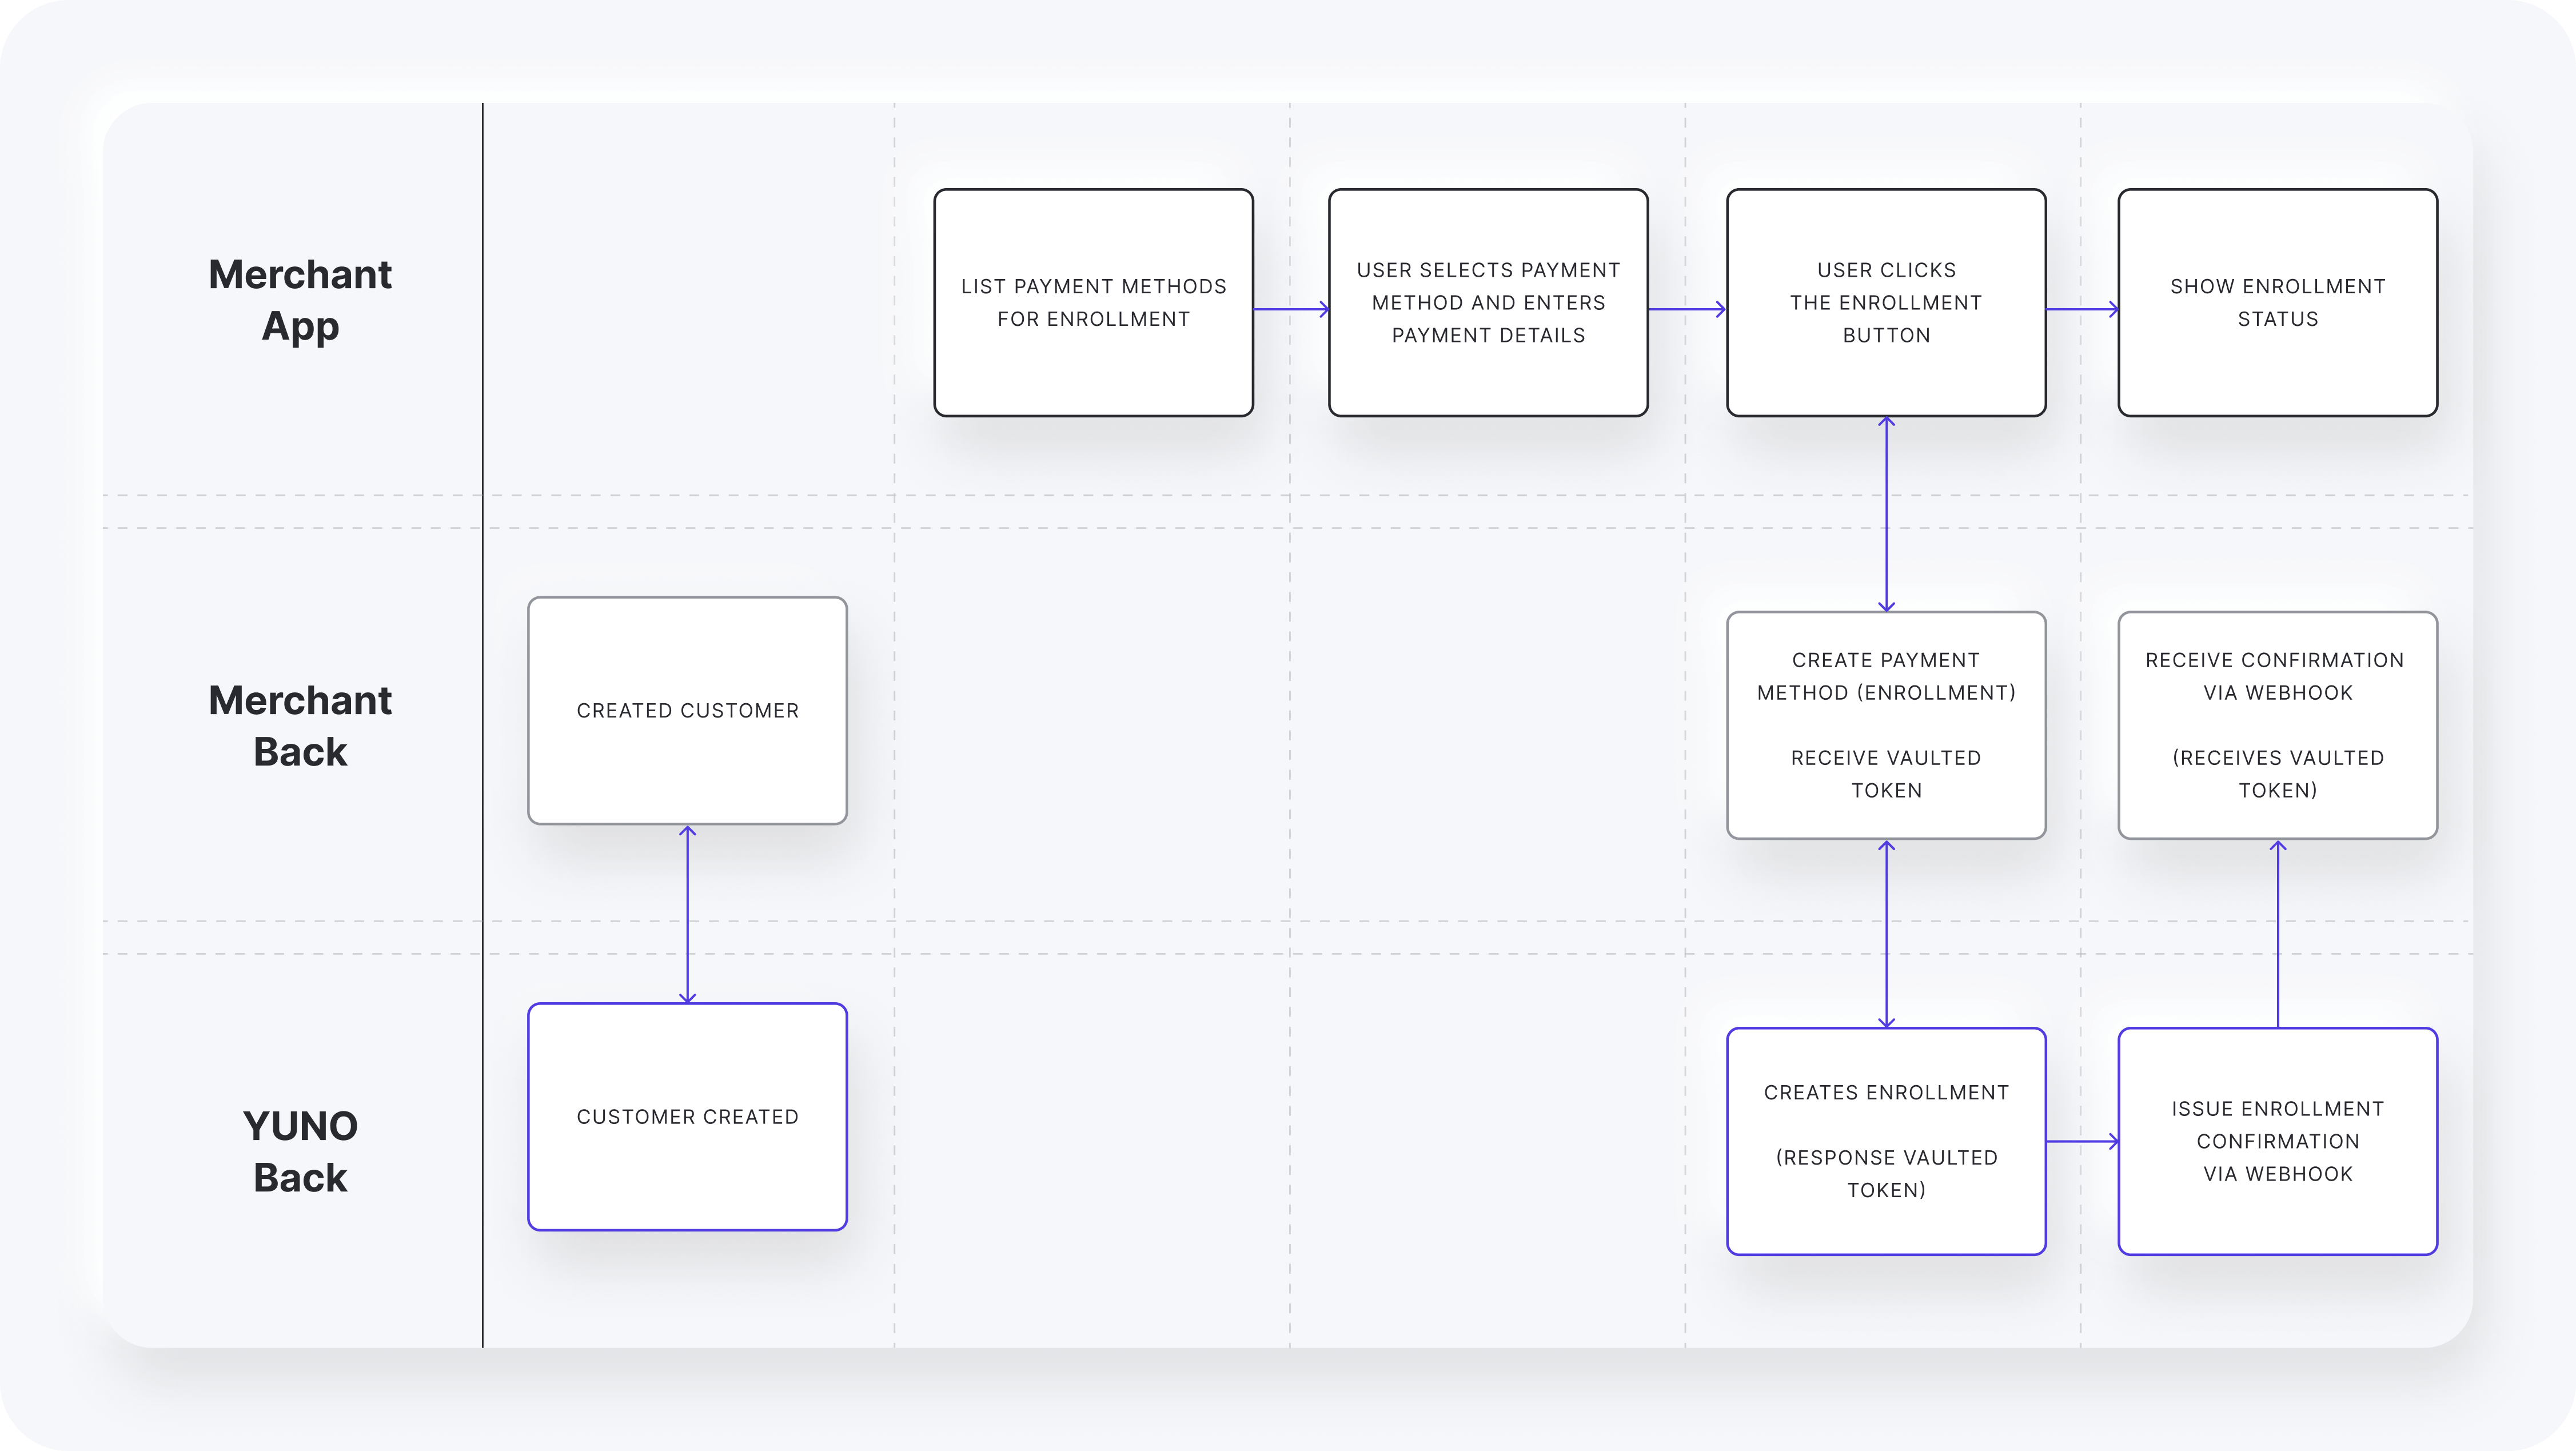Select the Receive Confirmation Via Webhook box
Screen dimensions: 2576x1451
(2277, 725)
